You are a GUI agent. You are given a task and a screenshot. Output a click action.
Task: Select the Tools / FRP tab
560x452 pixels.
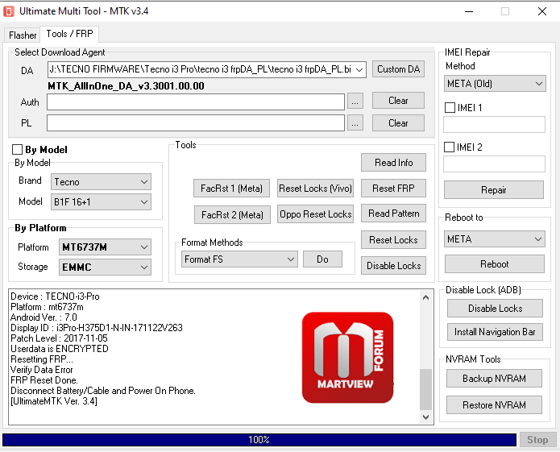(69, 34)
